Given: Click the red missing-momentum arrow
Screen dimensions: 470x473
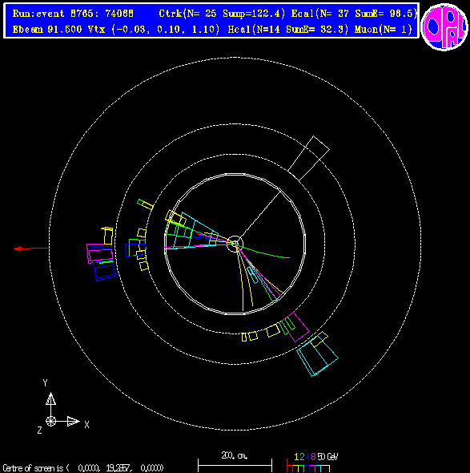Looking at the screenshot, I should (x=30, y=249).
